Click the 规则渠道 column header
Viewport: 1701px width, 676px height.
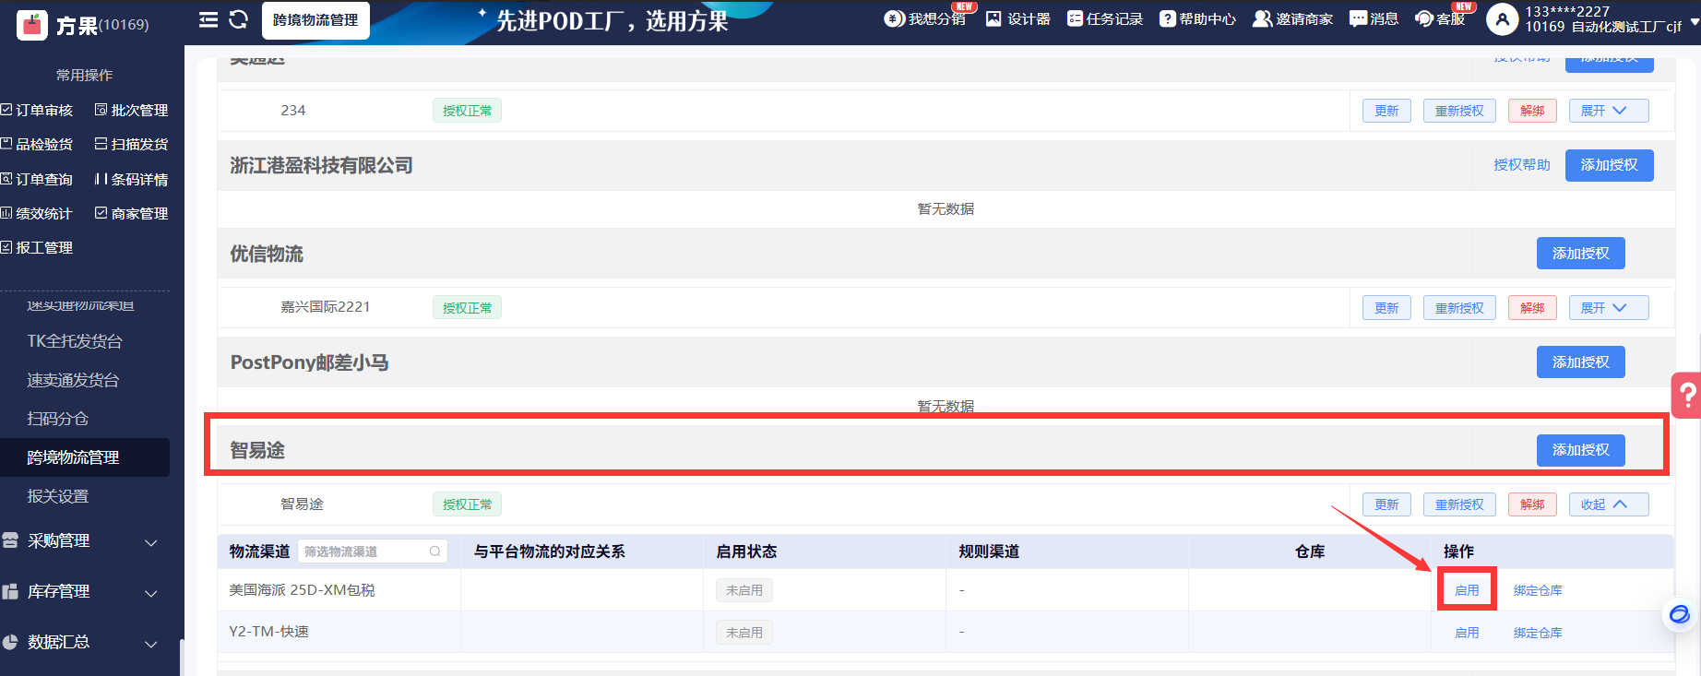pos(989,551)
